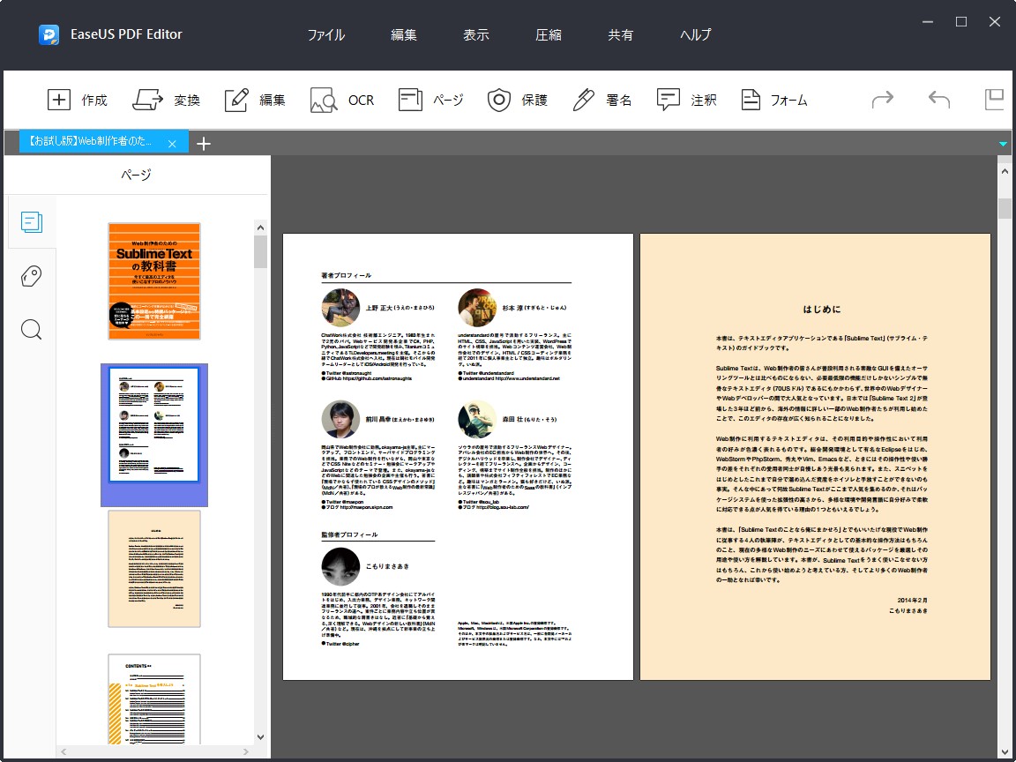The image size is (1016, 762).
Task: Open the search magnifier sidebar panel
Action: pyautogui.click(x=31, y=329)
